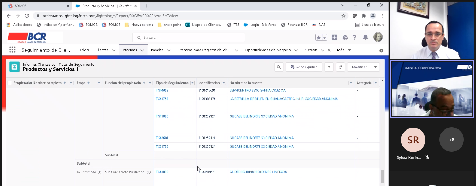Open Etapa column menu dropdown
The width and height of the screenshot is (476, 186).
coord(99,83)
